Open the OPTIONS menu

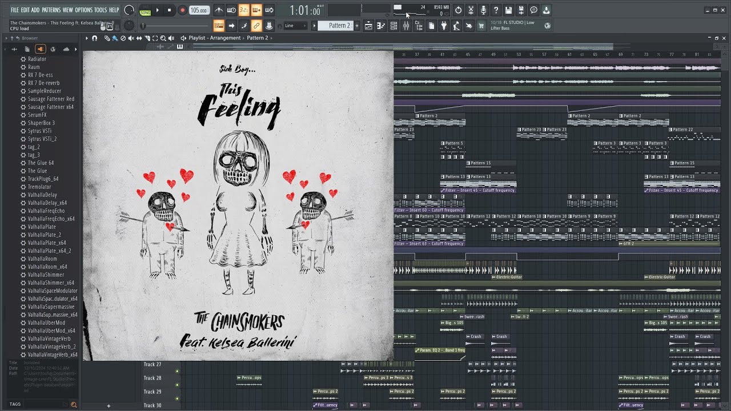[84, 10]
